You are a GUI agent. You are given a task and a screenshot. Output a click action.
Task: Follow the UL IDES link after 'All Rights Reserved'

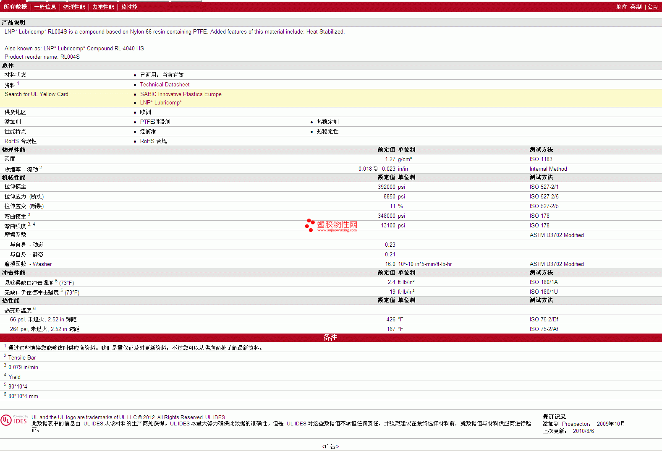(215, 417)
